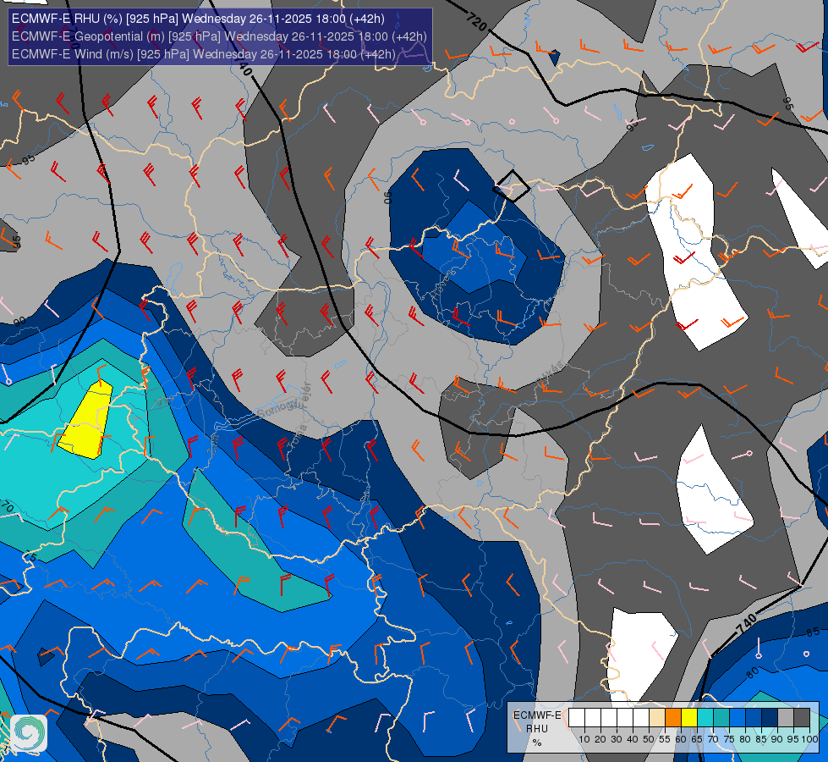The width and height of the screenshot is (828, 762).
Task: Click the legend tick label 60
Action: tap(681, 739)
